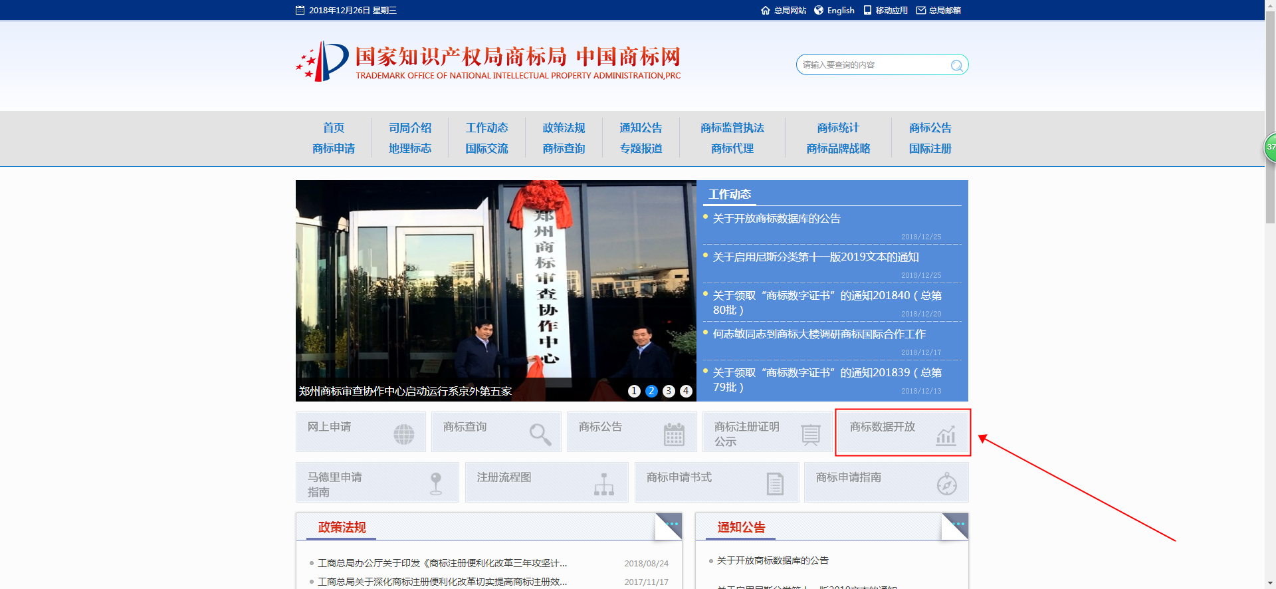This screenshot has width=1276, height=589.
Task: Show carousel slide 3
Action: (669, 391)
